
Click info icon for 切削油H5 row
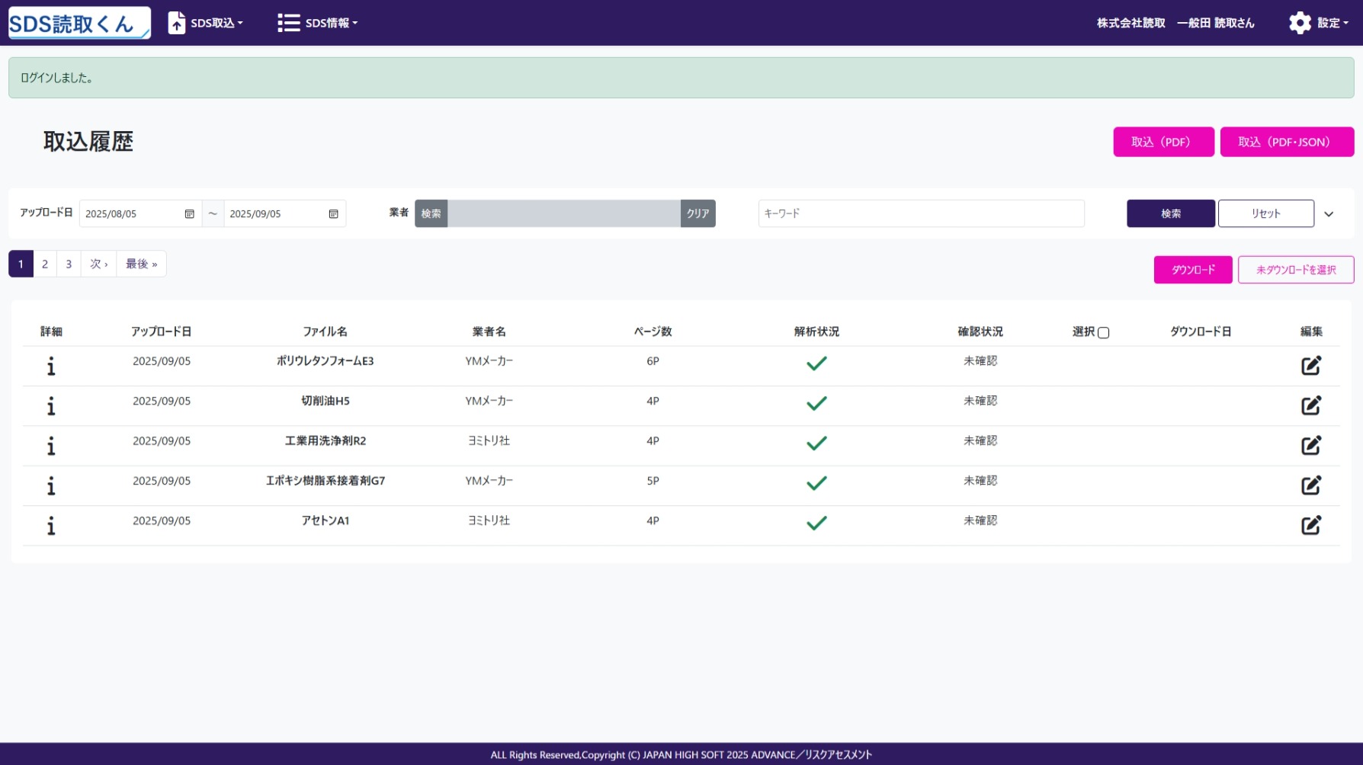51,406
